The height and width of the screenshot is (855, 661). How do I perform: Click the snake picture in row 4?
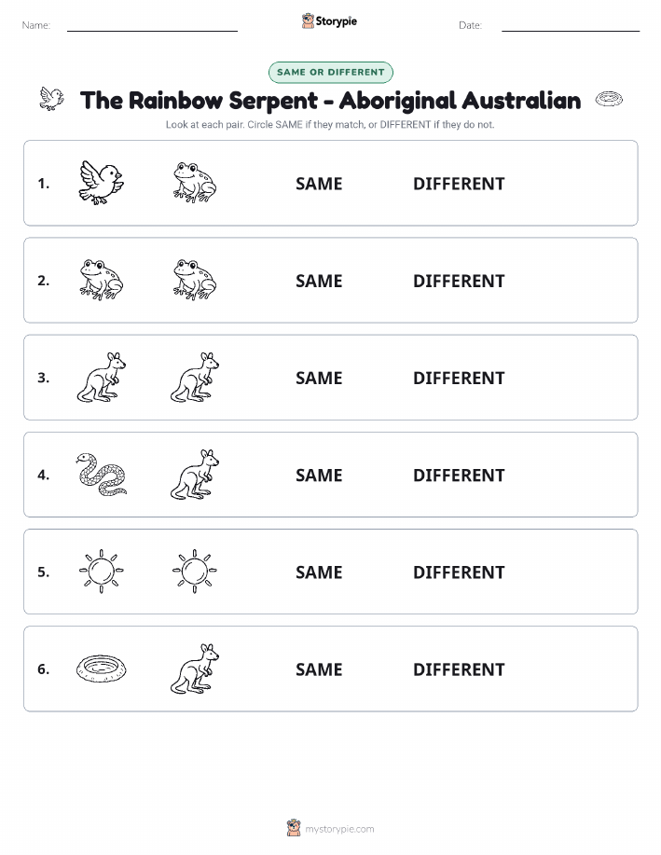point(102,475)
